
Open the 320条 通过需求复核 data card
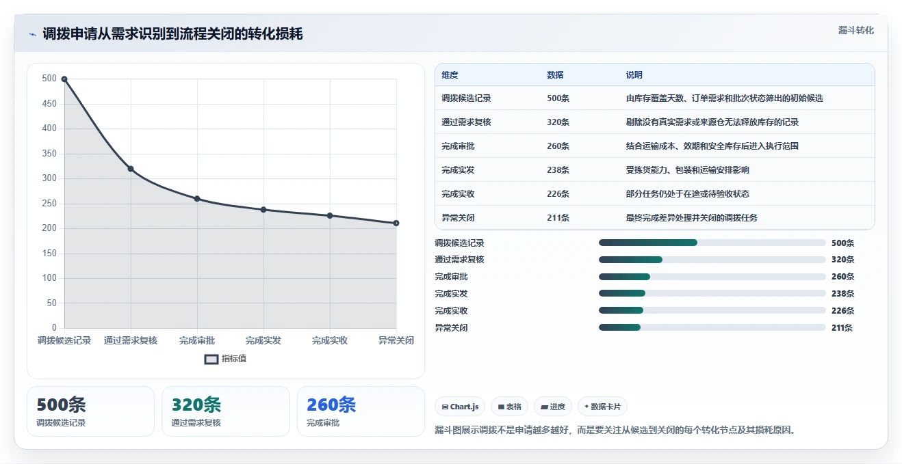pyautogui.click(x=226, y=411)
